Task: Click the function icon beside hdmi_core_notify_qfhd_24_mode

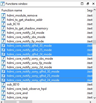Action: pyautogui.click(x=3, y=54)
